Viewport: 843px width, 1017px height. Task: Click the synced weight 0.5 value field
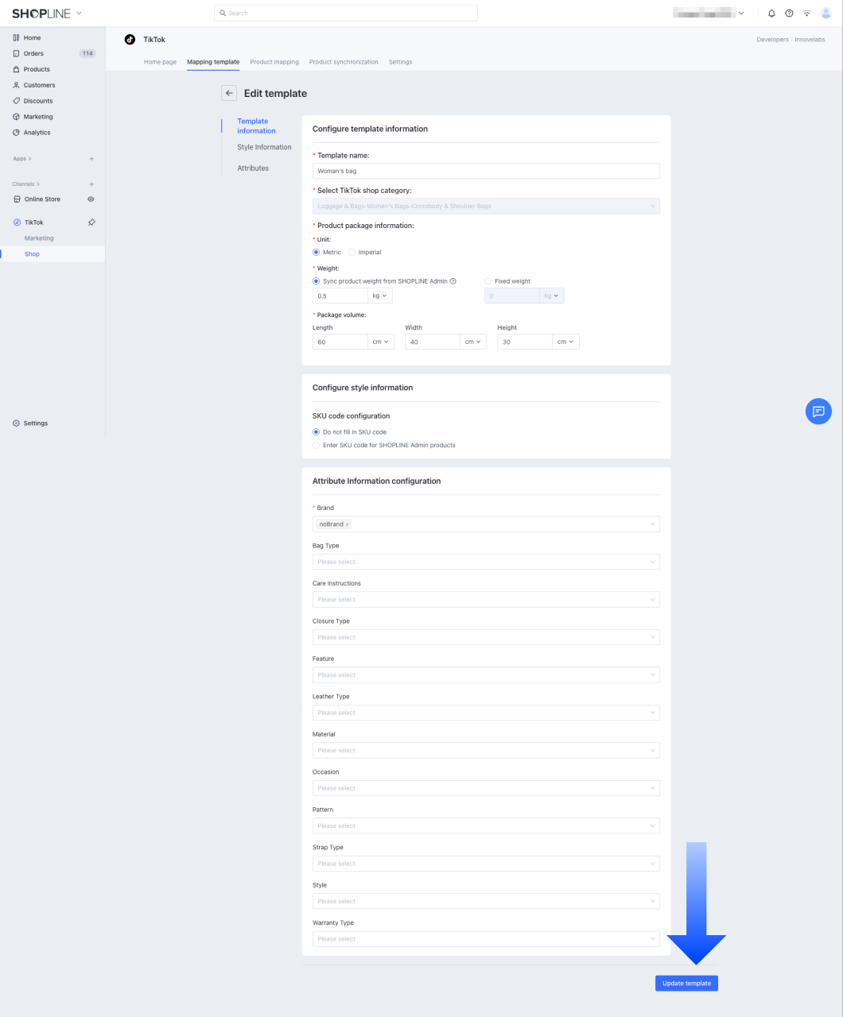[340, 296]
